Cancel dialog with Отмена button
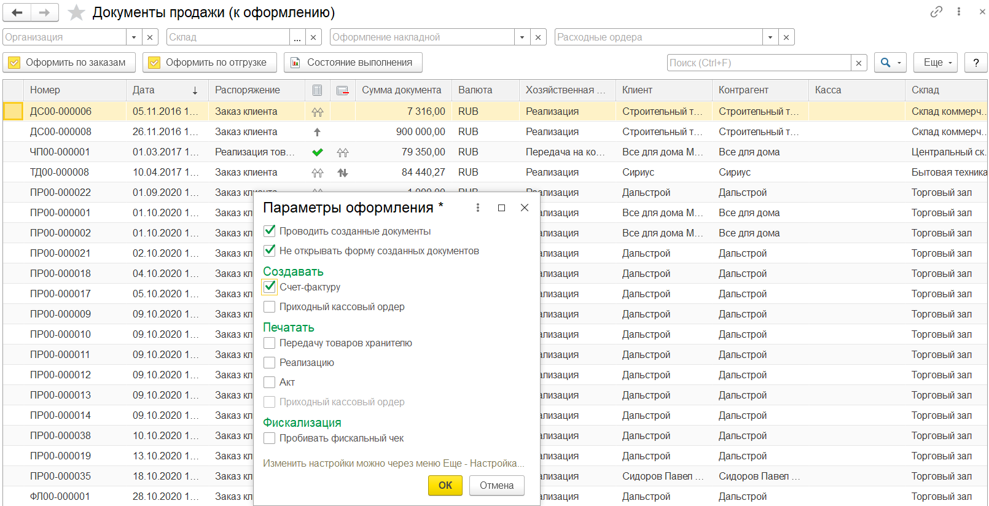 coord(496,485)
